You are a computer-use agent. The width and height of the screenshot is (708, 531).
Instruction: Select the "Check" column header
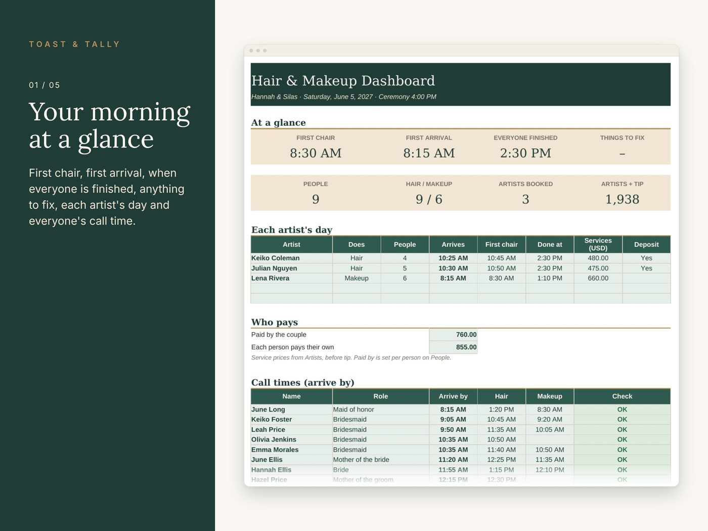(x=622, y=396)
